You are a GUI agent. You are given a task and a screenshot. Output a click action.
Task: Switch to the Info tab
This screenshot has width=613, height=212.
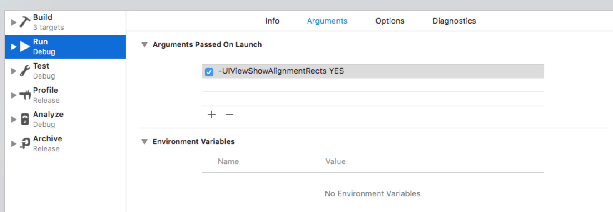pos(272,21)
